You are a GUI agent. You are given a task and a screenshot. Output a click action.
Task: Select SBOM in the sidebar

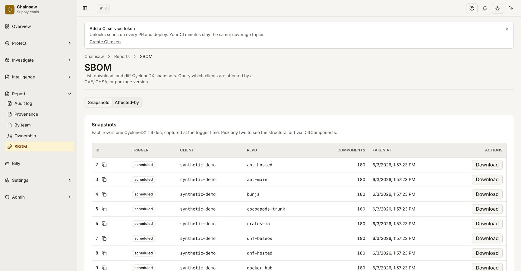(x=40, y=147)
